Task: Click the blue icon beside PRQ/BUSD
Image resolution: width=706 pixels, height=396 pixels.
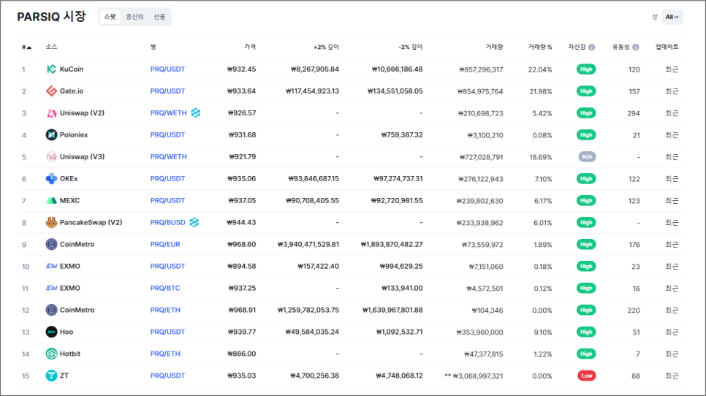Action: pyautogui.click(x=194, y=222)
